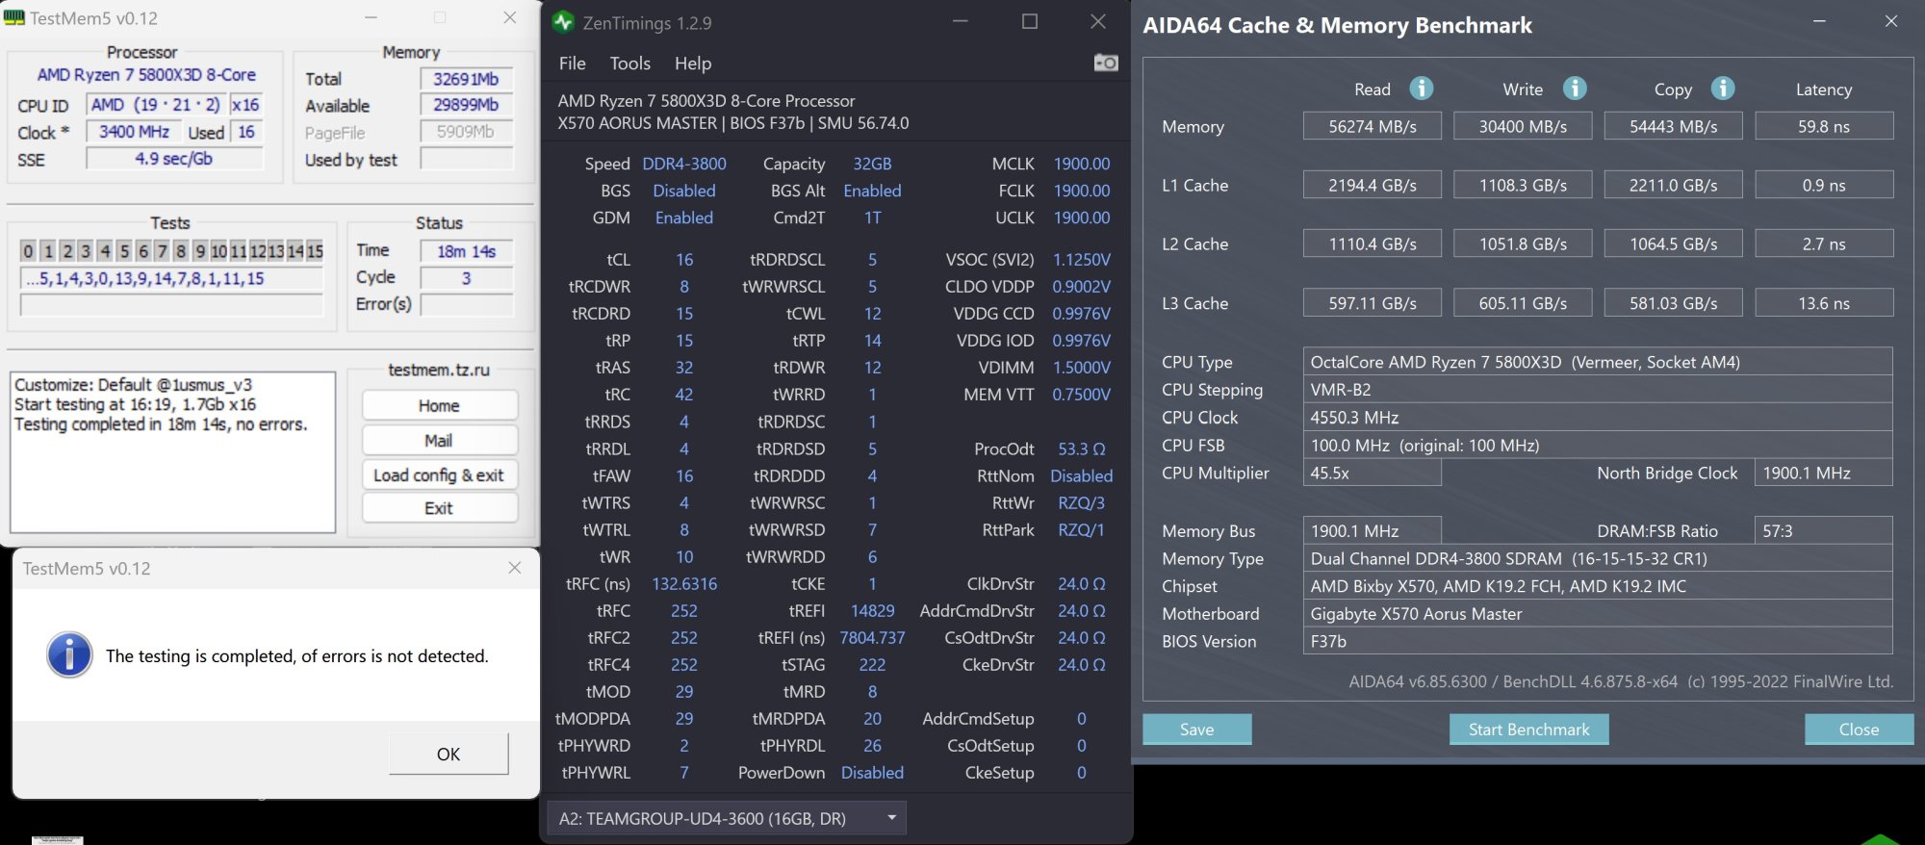The height and width of the screenshot is (845, 1925).
Task: Expand the A2 TEAMGROUP module dropdown
Action: (892, 818)
